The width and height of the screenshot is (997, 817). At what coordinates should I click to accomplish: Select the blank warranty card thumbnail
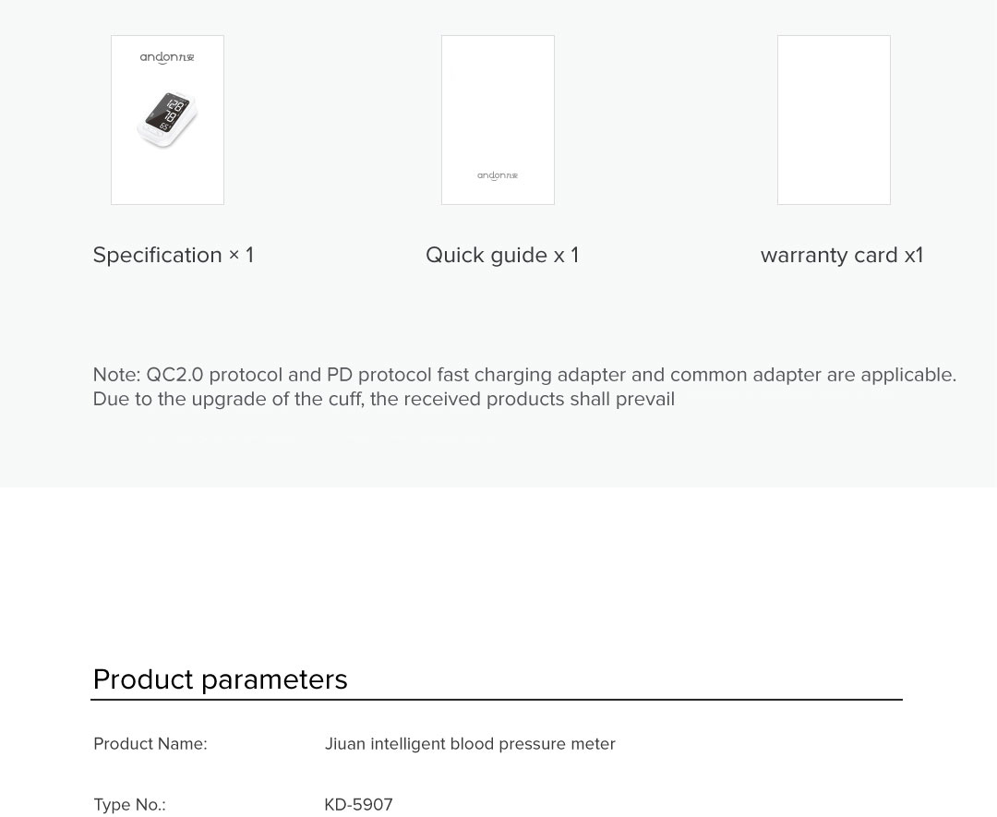(834, 120)
